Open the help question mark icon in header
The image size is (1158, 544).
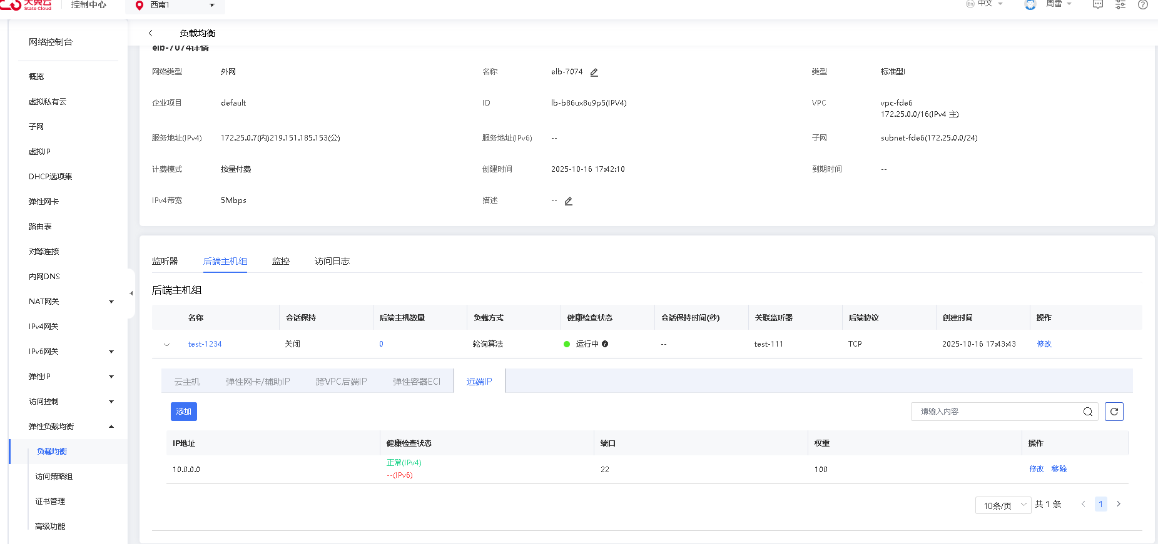tap(1142, 4)
